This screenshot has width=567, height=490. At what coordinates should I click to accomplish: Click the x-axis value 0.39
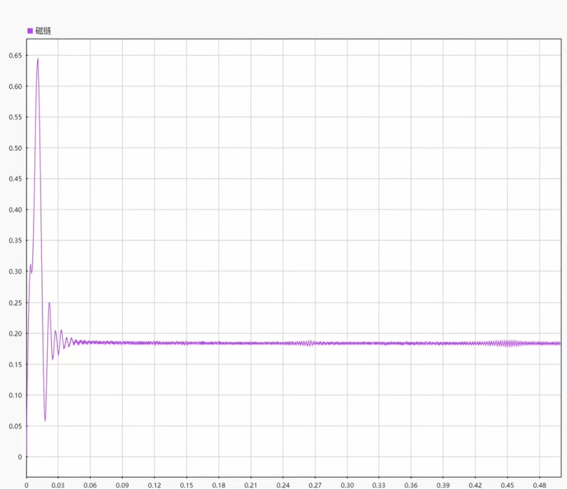tap(443, 485)
